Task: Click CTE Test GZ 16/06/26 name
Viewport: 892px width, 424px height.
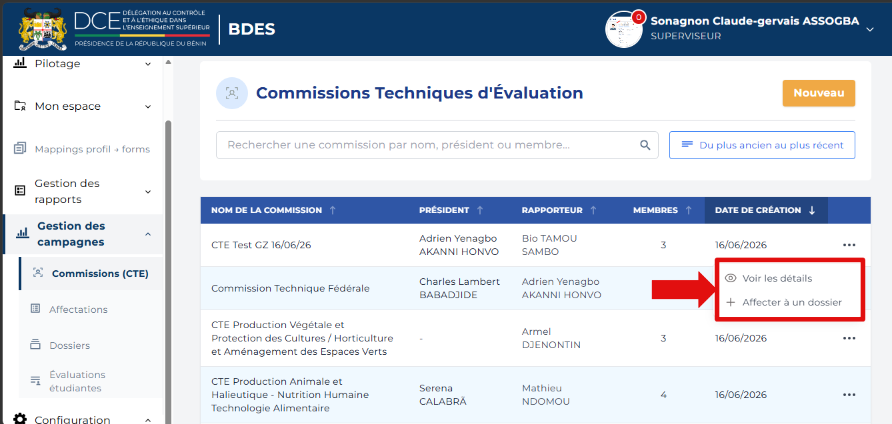Action: 261,245
